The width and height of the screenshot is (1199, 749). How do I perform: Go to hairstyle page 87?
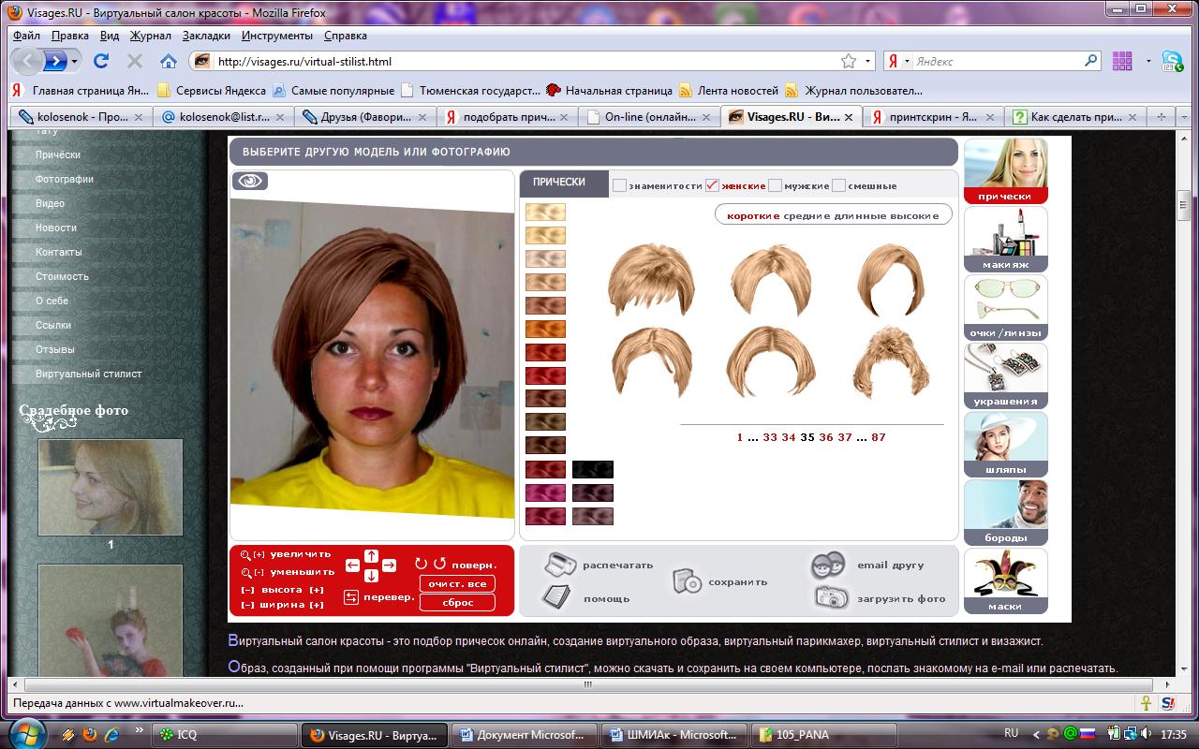878,437
